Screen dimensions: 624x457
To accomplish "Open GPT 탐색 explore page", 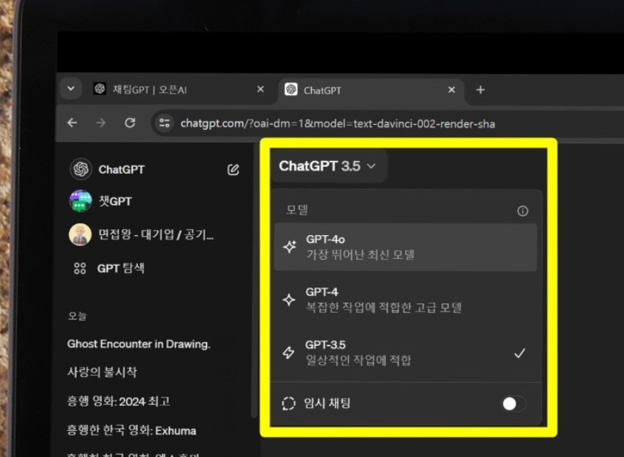I will (x=121, y=269).
